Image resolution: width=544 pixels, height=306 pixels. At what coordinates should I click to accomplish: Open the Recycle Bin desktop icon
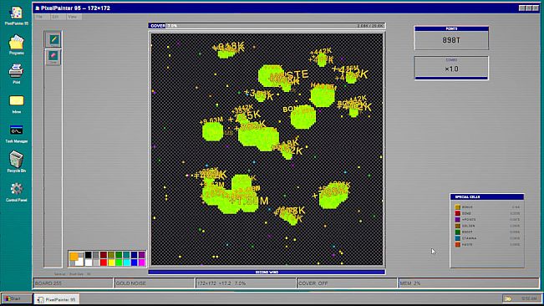[x=17, y=162]
